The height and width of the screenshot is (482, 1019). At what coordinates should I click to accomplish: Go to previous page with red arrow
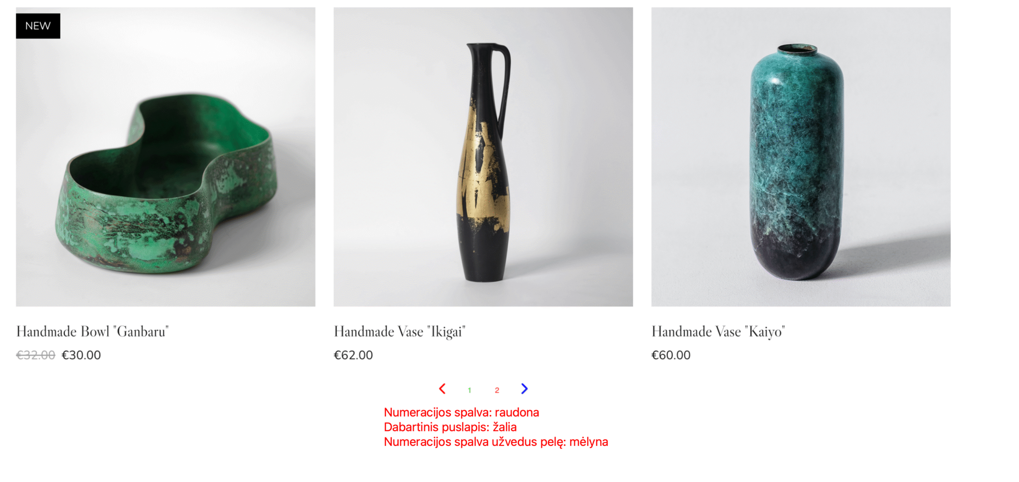(442, 389)
